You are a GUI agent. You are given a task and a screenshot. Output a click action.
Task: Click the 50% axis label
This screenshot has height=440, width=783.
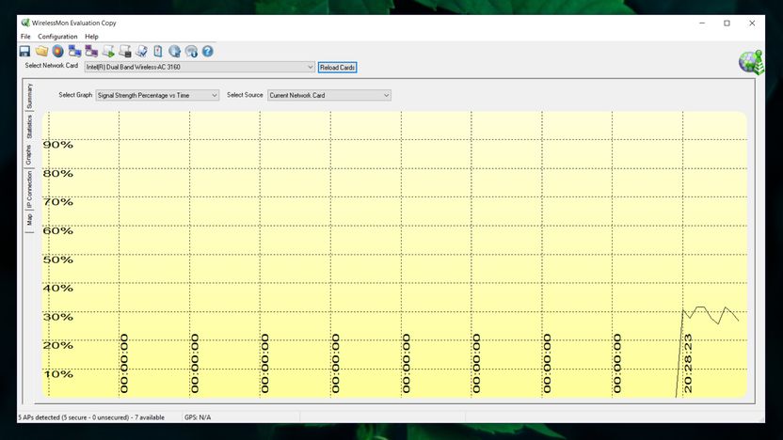click(58, 259)
